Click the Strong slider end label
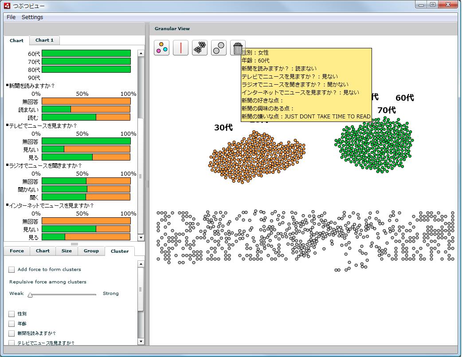Image resolution: width=462 pixels, height=357 pixels. [x=111, y=293]
